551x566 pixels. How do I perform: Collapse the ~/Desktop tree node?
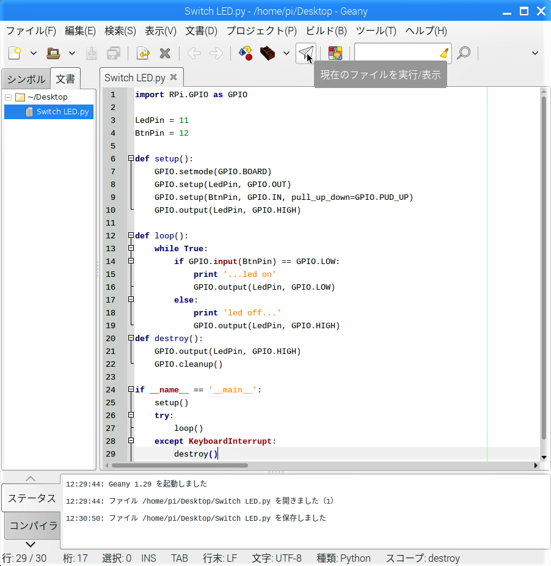click(x=8, y=97)
